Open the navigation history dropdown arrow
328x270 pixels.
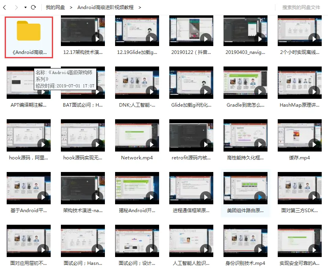[25, 7]
